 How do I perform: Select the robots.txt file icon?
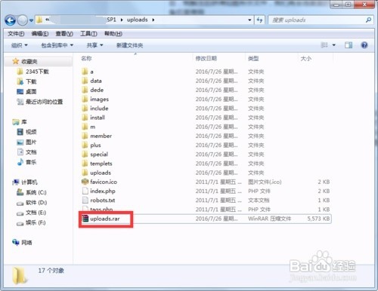(85, 201)
